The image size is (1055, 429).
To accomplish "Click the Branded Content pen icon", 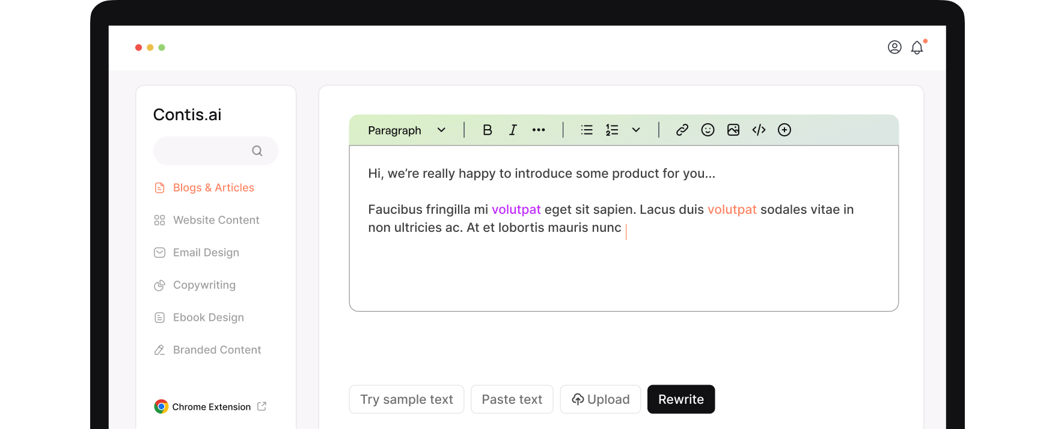I will point(159,350).
